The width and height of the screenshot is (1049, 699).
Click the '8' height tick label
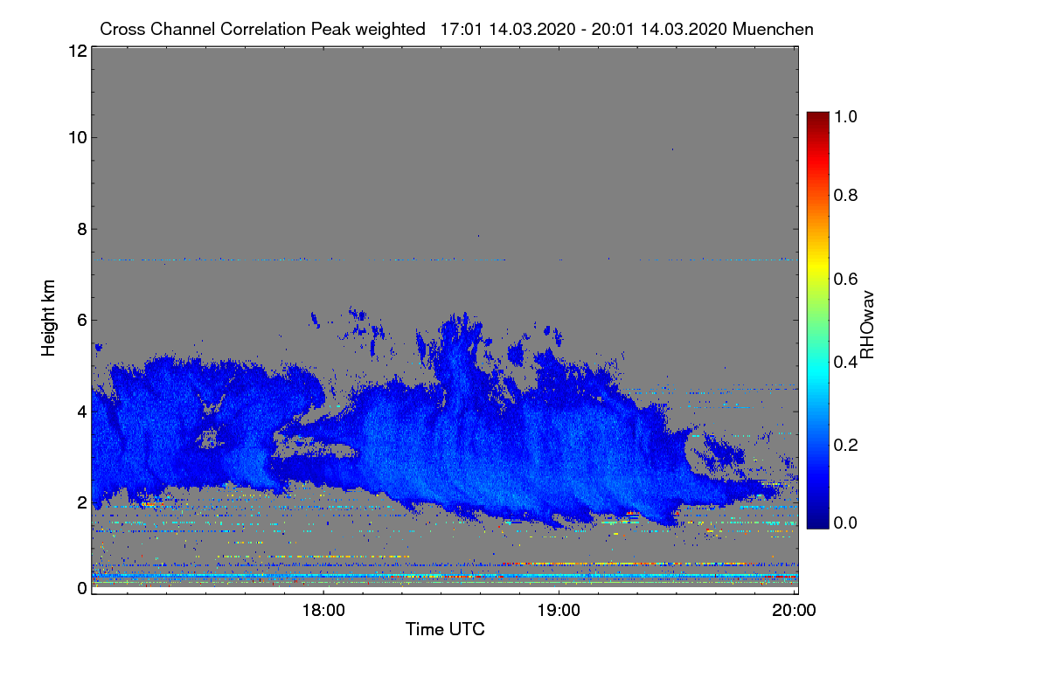(x=81, y=229)
